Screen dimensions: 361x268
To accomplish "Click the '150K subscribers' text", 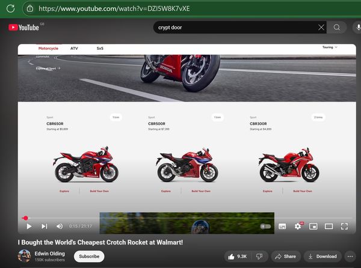I will point(50,260).
